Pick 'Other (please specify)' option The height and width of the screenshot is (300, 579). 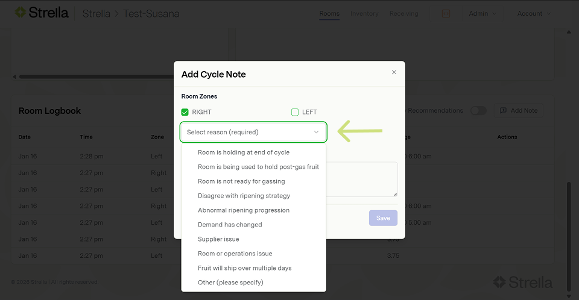click(x=230, y=283)
